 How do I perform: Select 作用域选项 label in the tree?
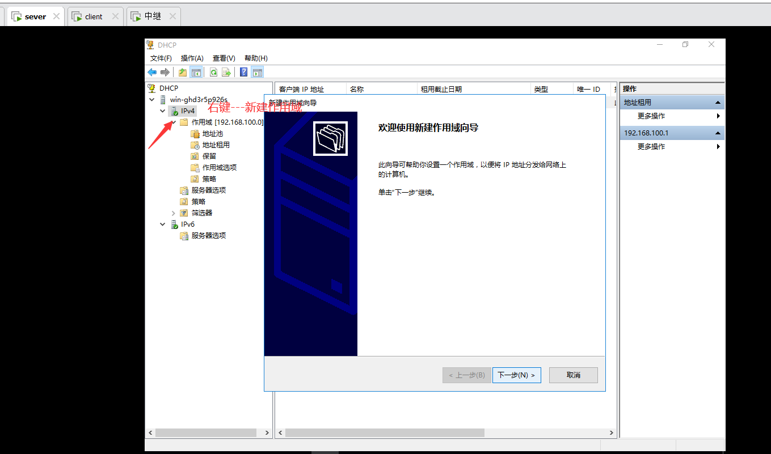tap(220, 168)
